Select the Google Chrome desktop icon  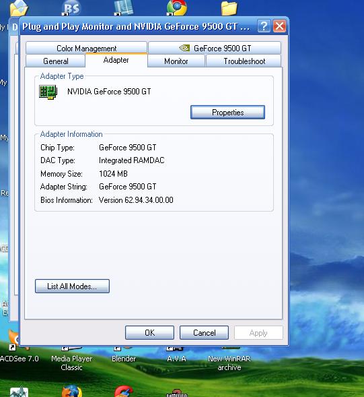point(177,7)
